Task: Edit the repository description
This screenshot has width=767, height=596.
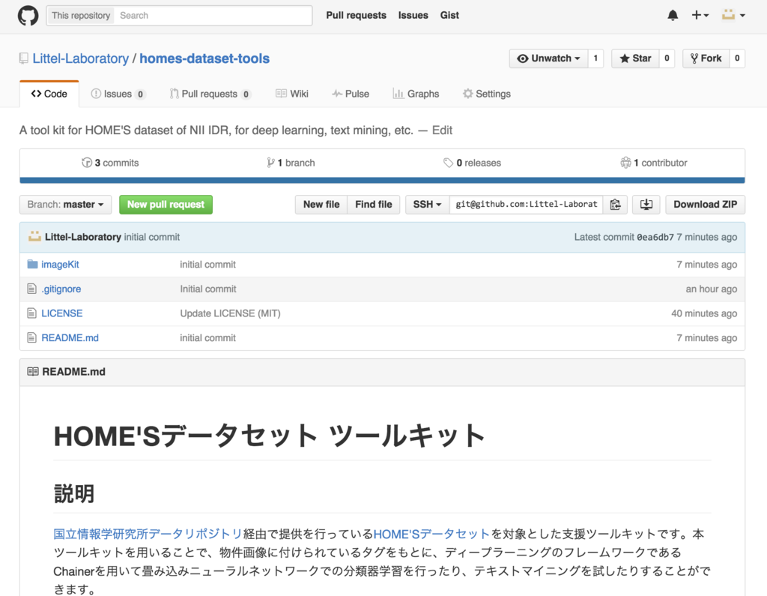Action: 442,130
